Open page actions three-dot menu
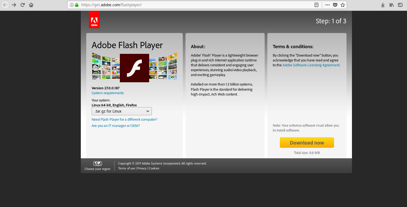Screen dimensions: 407x207 (328, 5)
